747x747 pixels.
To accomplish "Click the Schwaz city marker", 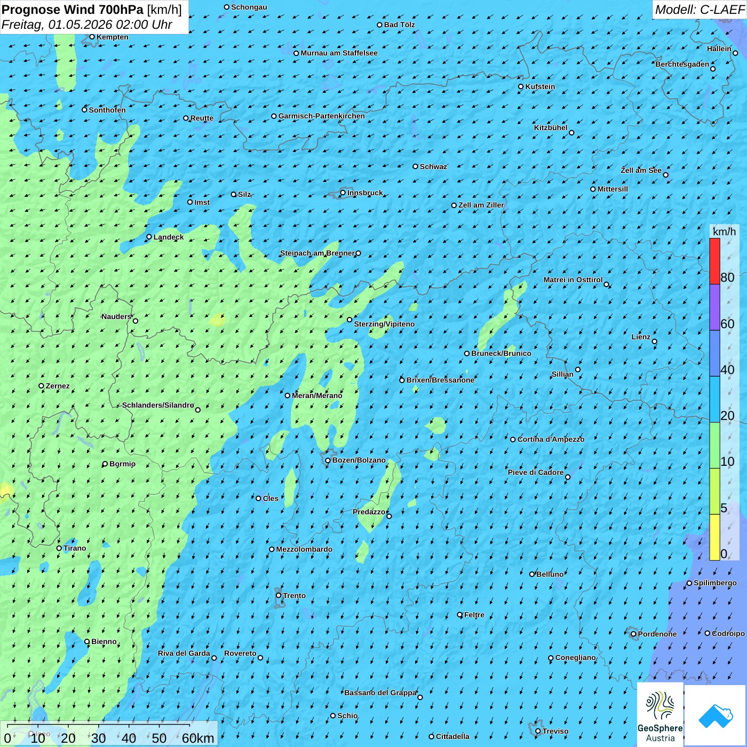I will (416, 166).
